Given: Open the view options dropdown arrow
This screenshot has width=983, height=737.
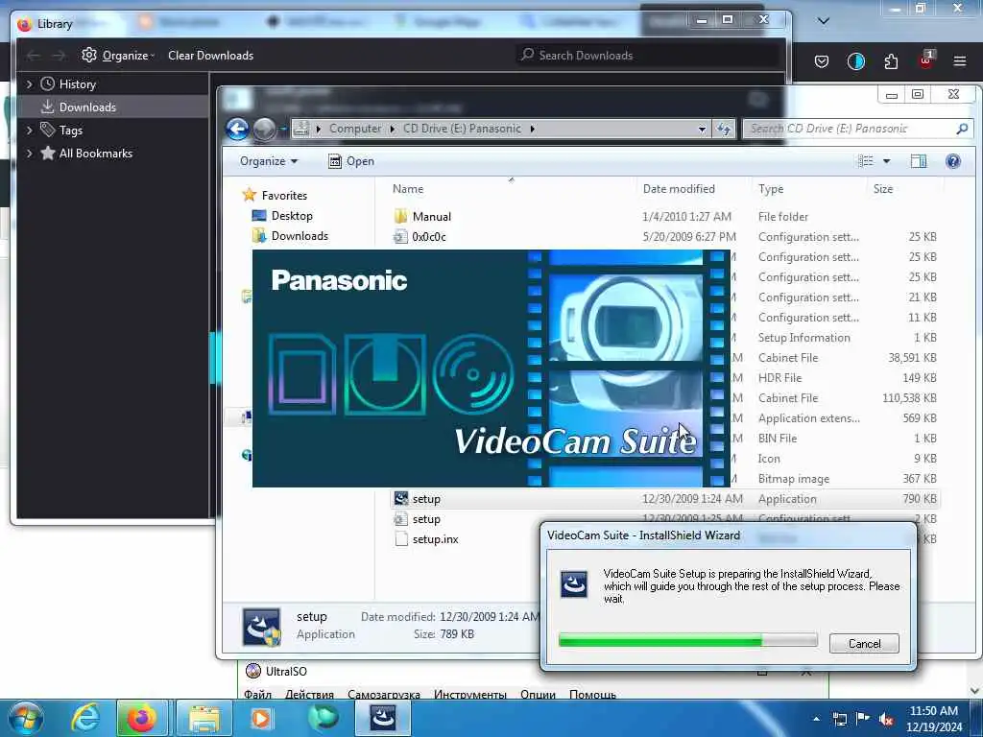Looking at the screenshot, I should coord(886,161).
